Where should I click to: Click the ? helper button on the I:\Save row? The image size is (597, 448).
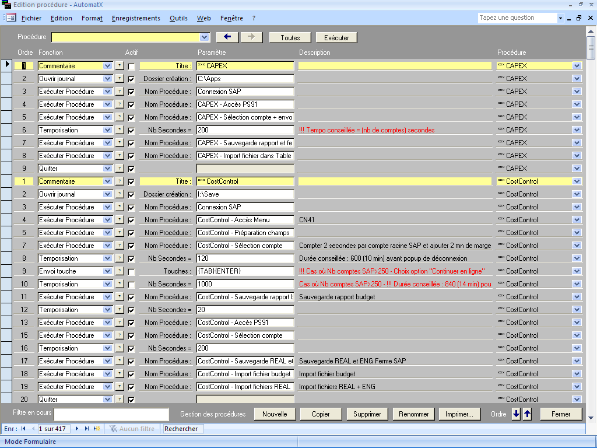pos(120,194)
